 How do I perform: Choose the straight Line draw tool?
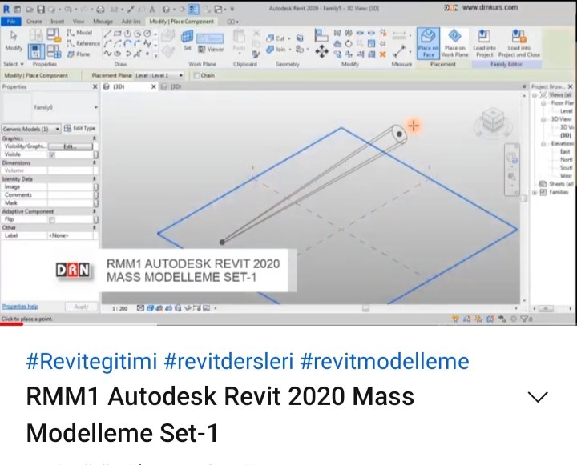[107, 34]
